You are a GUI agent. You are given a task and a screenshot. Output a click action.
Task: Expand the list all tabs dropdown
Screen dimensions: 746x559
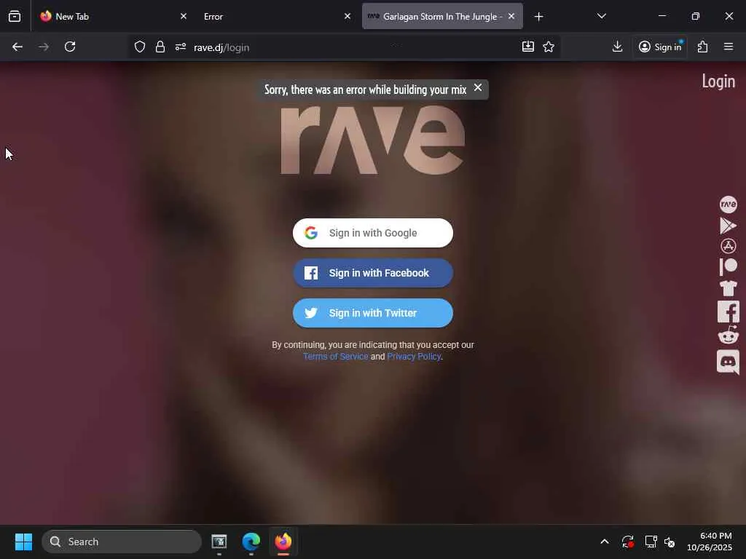601,16
